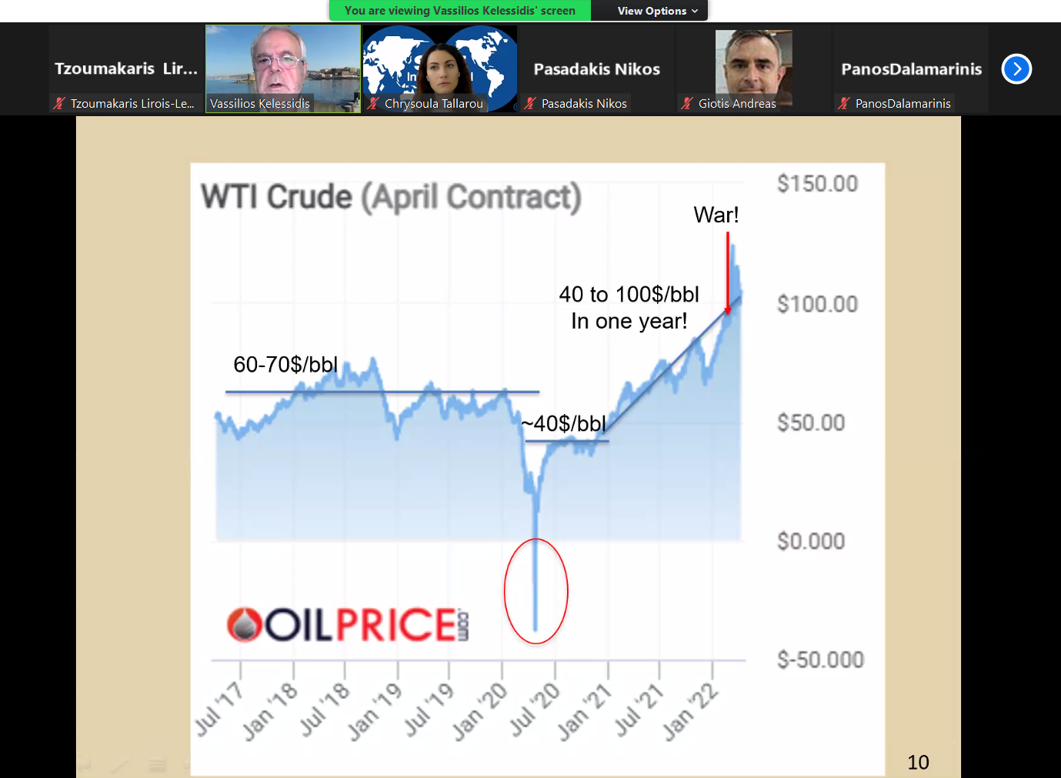Click muted mic icon beside Chrysoula Tallarou

[373, 103]
